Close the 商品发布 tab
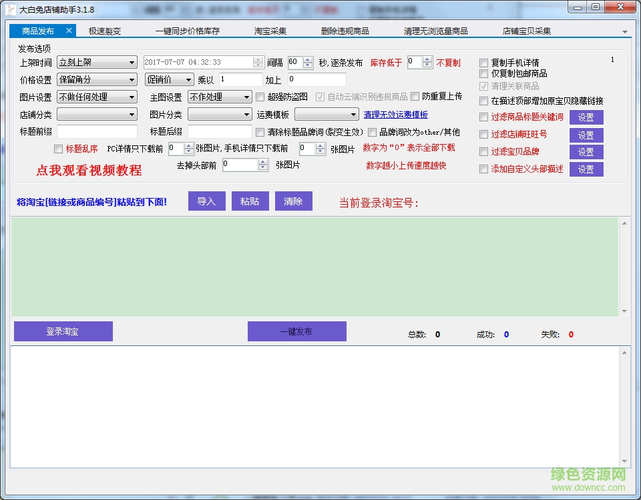The height and width of the screenshot is (500, 641). (x=69, y=30)
